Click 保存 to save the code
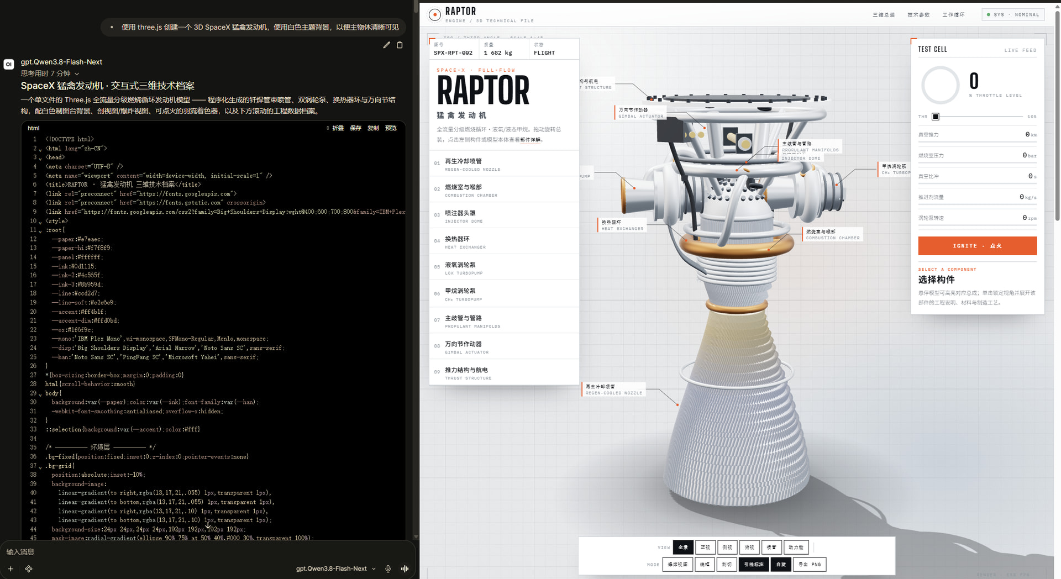 (x=355, y=128)
